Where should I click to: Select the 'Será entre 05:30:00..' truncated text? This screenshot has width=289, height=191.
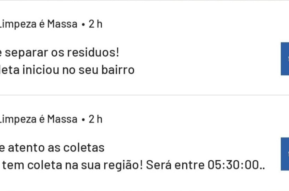206,165
